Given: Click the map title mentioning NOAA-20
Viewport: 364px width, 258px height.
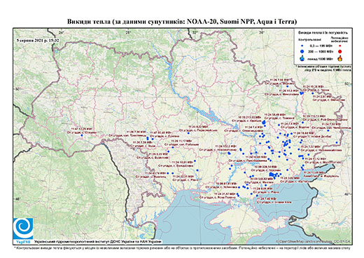Looking at the screenshot, I should (x=182, y=22).
